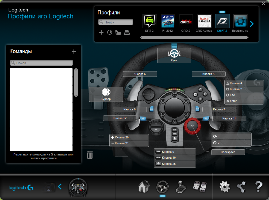
Task: Select the PS Кнопка 25 entry
Action: [x=175, y=164]
